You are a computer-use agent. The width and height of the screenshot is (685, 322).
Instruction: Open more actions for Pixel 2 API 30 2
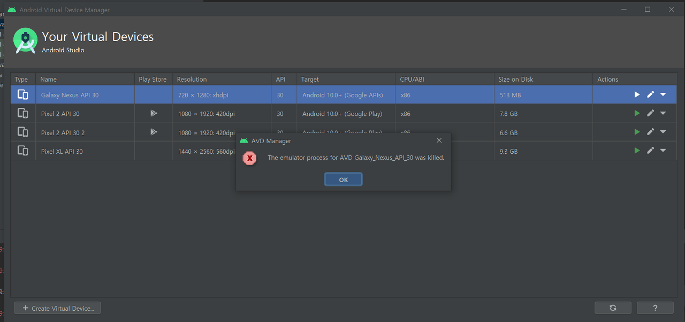663,132
